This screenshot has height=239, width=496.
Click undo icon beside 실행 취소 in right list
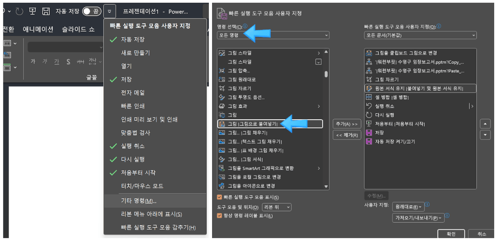point(369,106)
